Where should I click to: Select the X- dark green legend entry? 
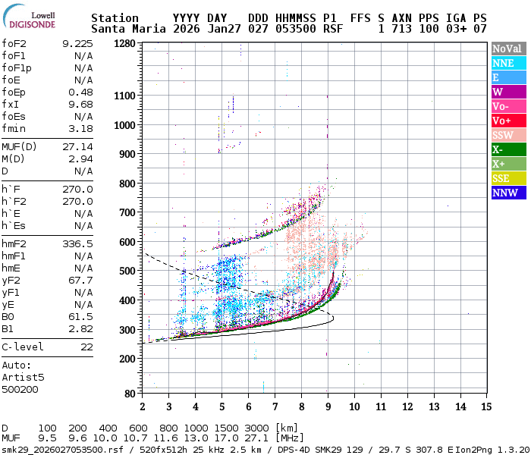[x=507, y=149]
